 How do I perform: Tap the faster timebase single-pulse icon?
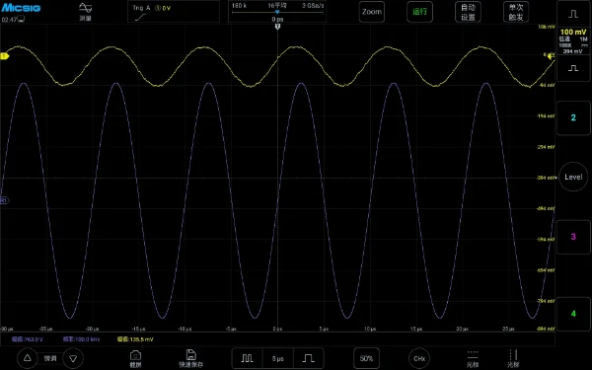pos(309,358)
